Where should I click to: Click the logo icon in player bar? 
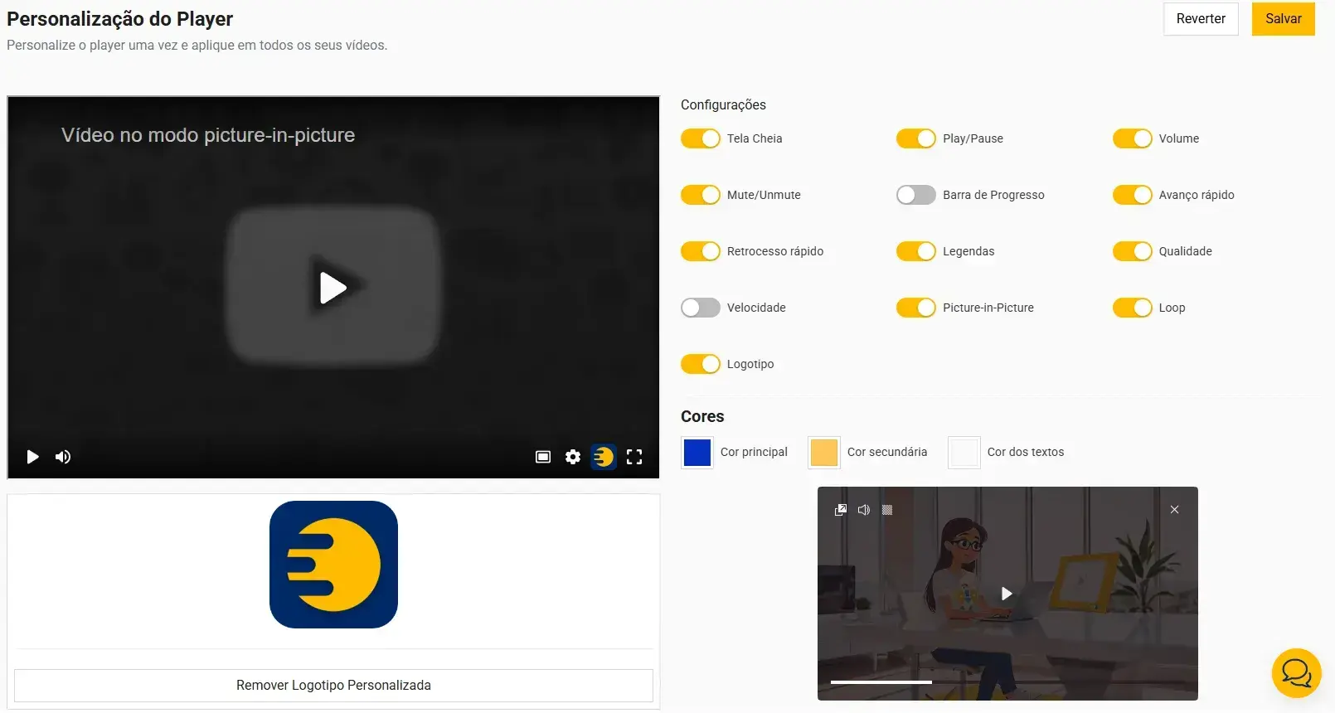pyautogui.click(x=604, y=457)
